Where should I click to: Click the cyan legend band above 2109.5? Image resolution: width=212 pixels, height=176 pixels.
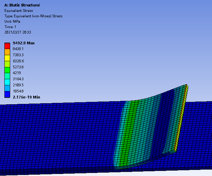tap(7, 82)
